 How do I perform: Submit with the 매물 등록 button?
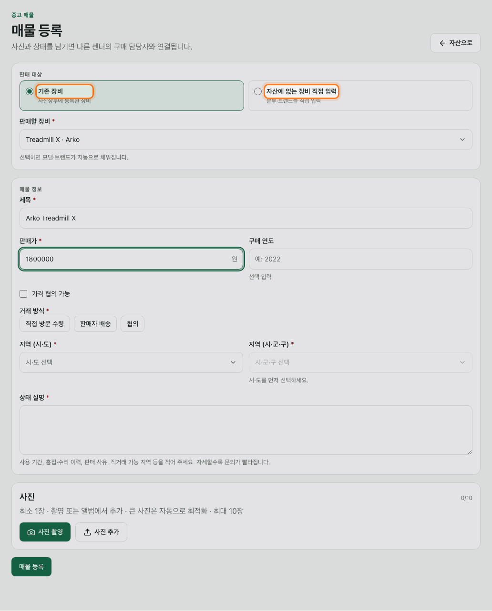pos(31,567)
